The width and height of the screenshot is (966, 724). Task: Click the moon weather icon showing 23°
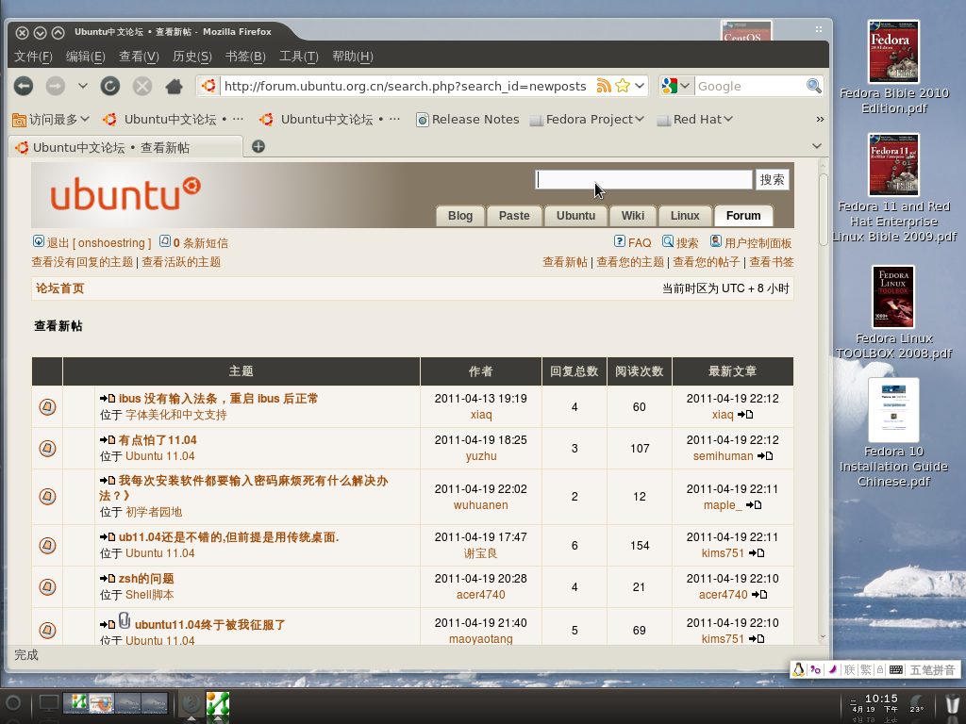pos(917,702)
